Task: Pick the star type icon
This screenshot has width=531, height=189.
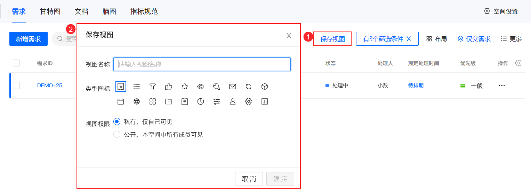Action: pyautogui.click(x=185, y=87)
